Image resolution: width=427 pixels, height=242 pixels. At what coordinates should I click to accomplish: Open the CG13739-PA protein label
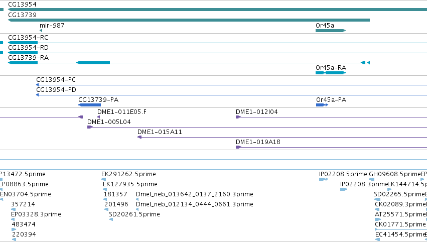[98, 100]
